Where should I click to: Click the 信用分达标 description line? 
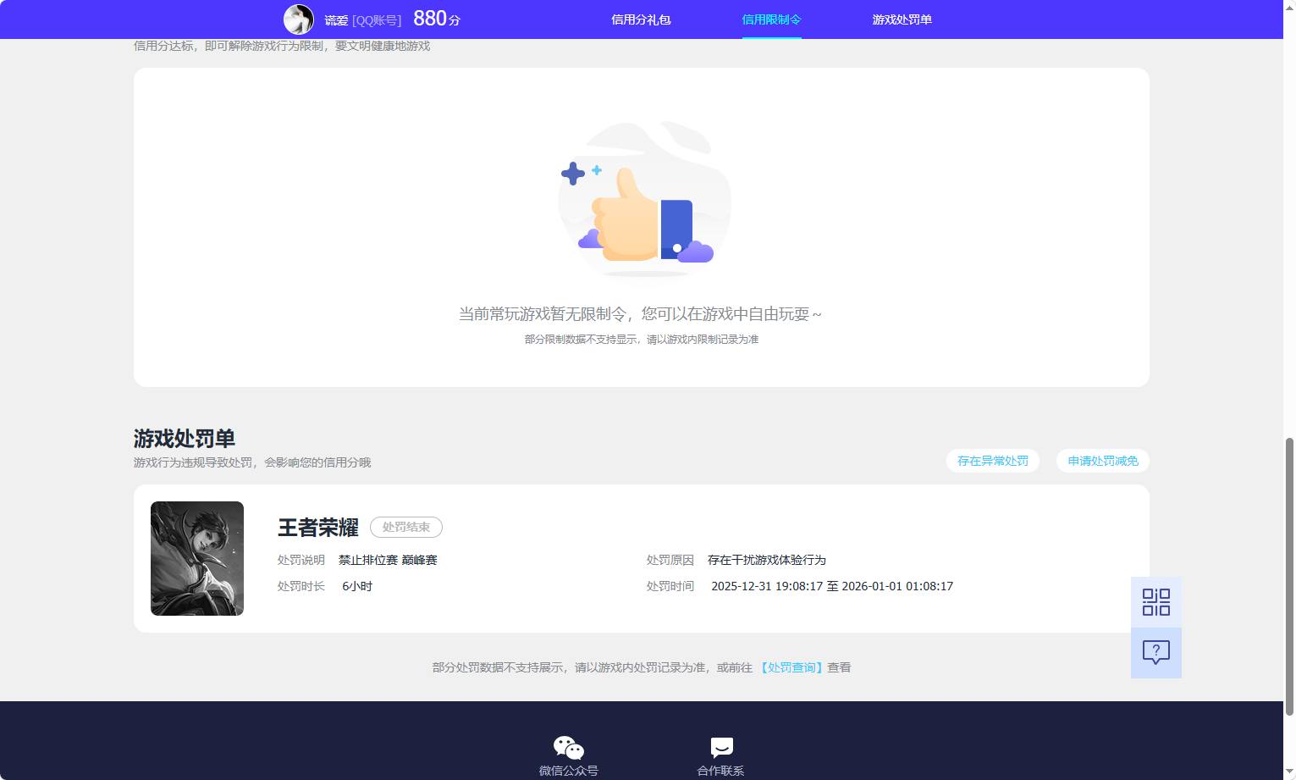coord(282,46)
